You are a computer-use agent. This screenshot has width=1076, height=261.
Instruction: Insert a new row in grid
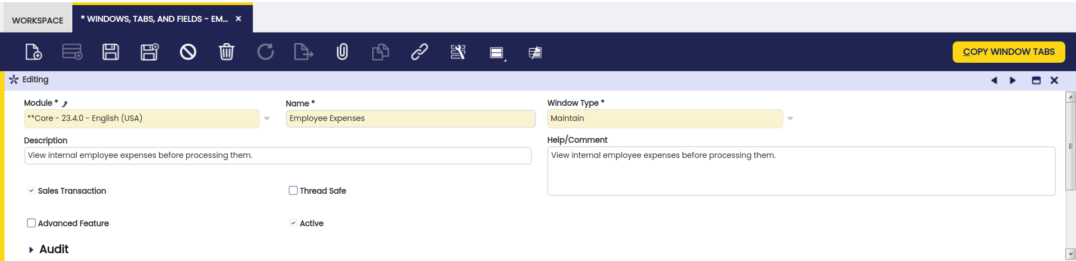[72, 52]
